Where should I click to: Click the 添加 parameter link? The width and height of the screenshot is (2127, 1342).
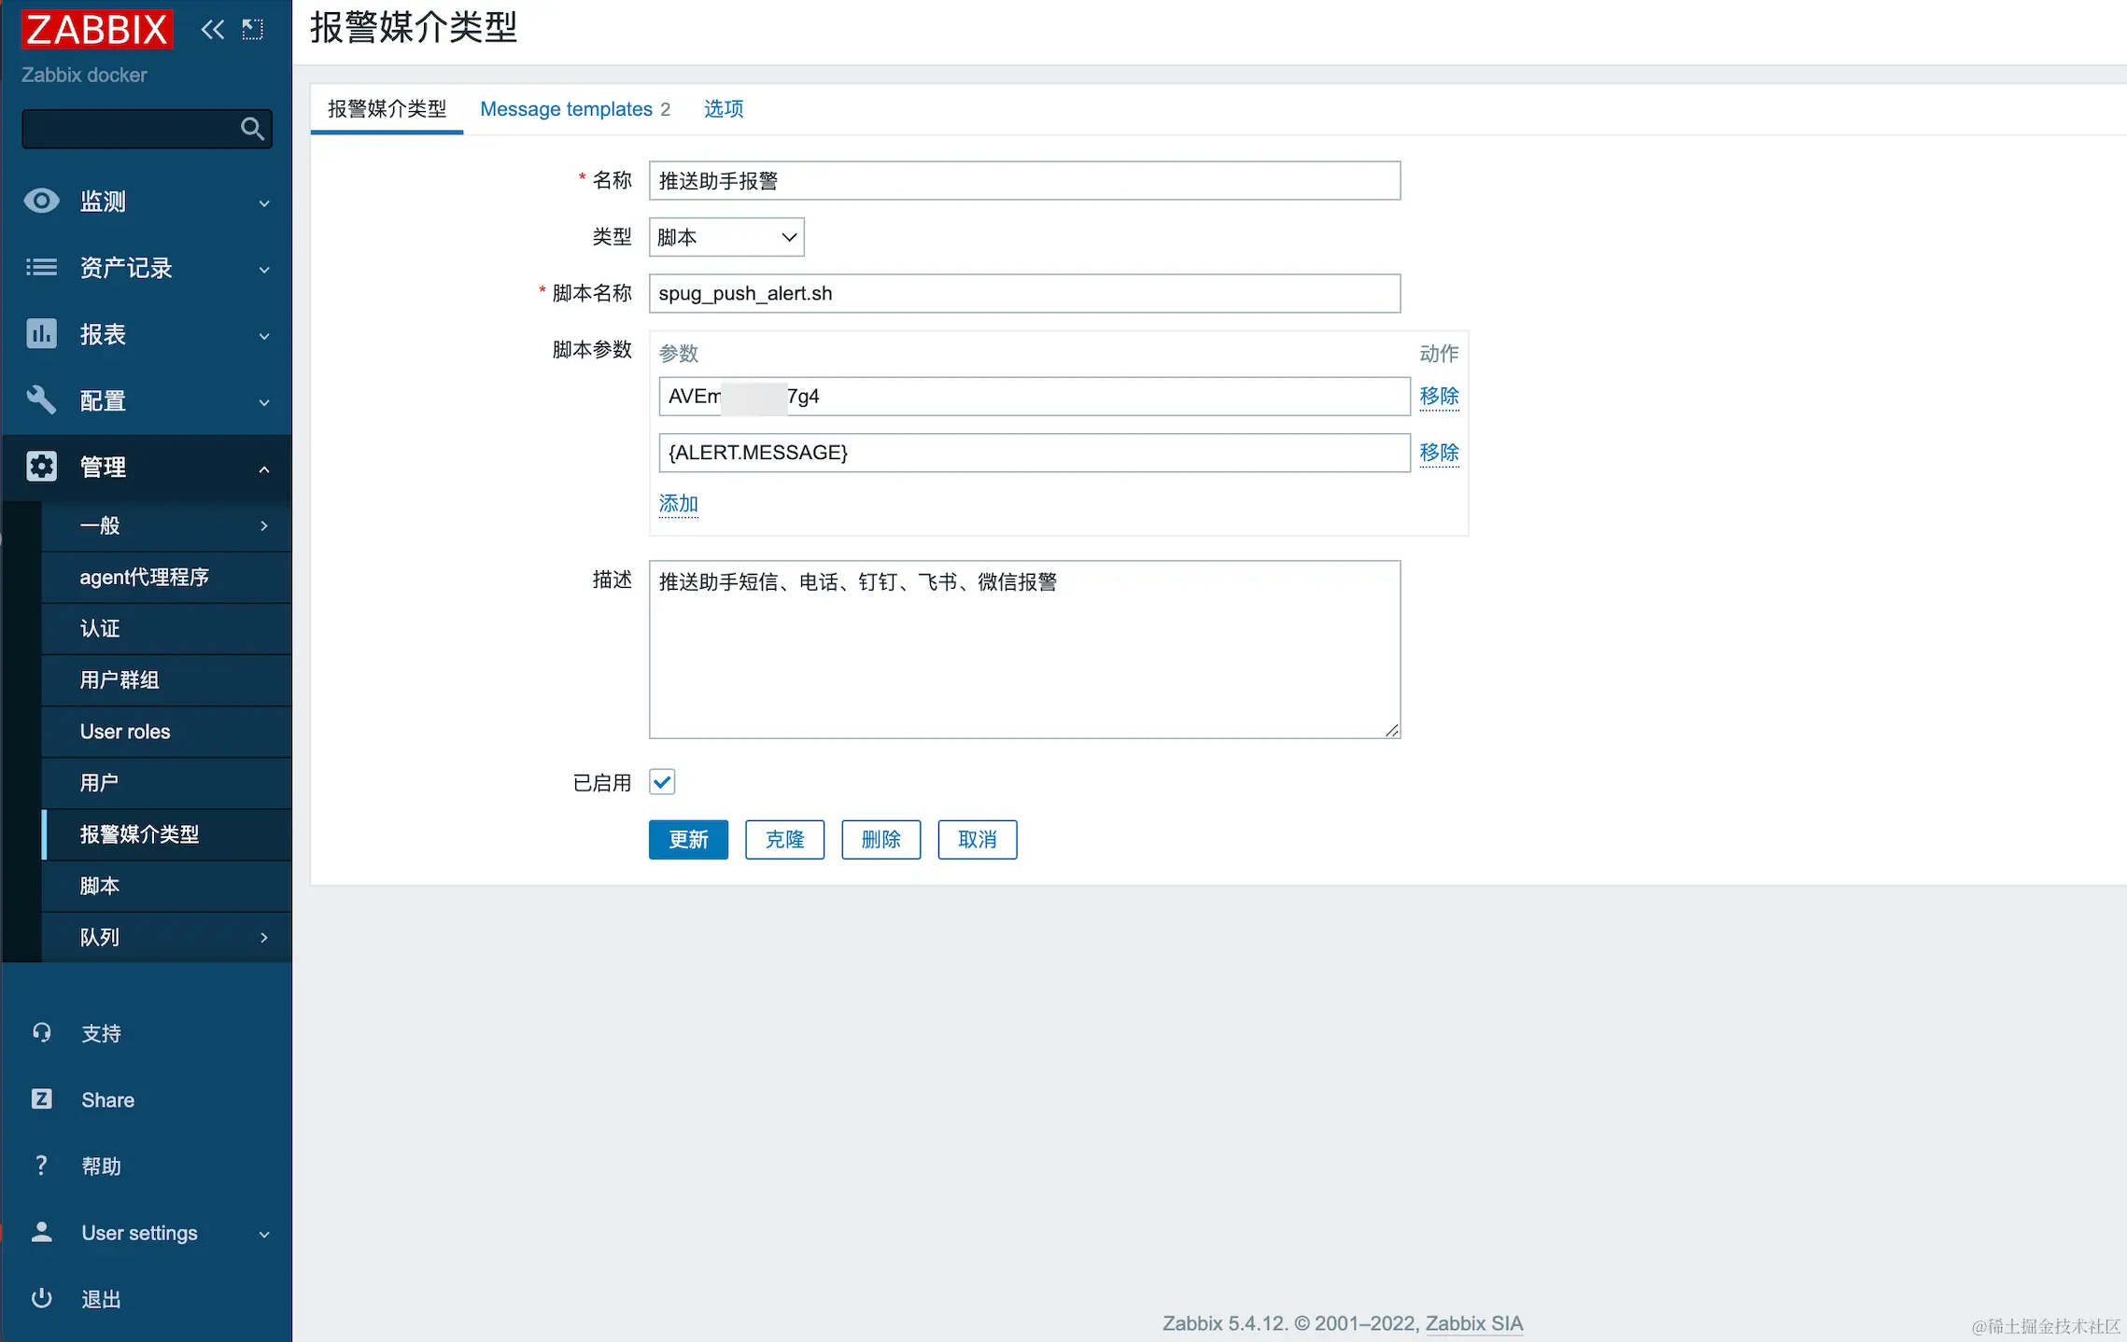pos(678,504)
